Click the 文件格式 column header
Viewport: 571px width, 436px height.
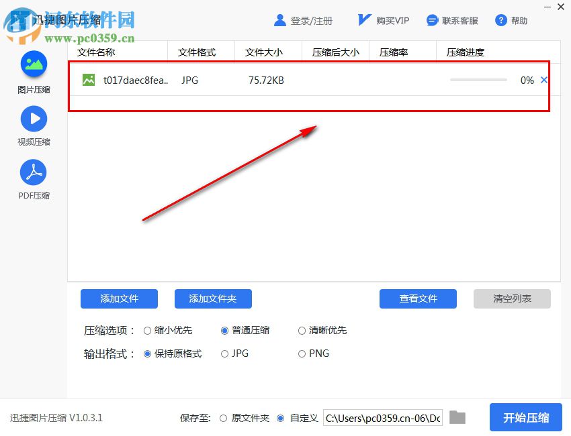pyautogui.click(x=196, y=52)
